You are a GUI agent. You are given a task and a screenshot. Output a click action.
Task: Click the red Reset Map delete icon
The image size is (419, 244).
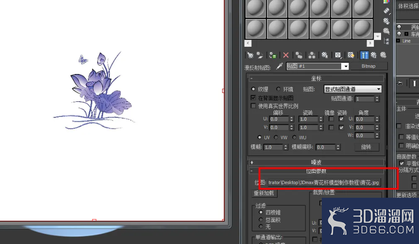(x=286, y=55)
